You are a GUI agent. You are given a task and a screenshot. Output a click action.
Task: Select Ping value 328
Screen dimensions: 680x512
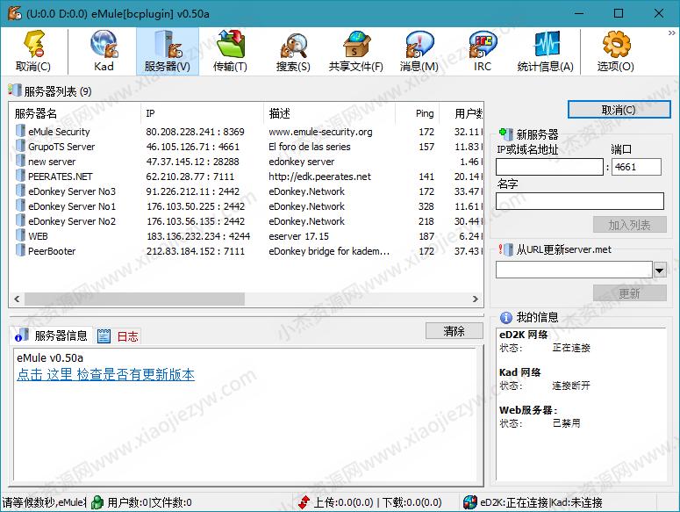(x=426, y=206)
